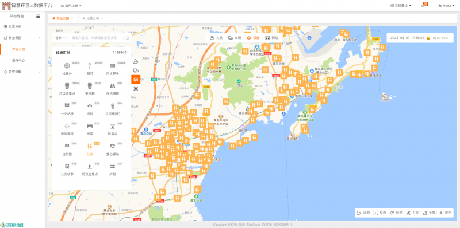Select the 桥梁 bridge facility icon
Viewport: 460px width, 228px height.
tap(90, 126)
